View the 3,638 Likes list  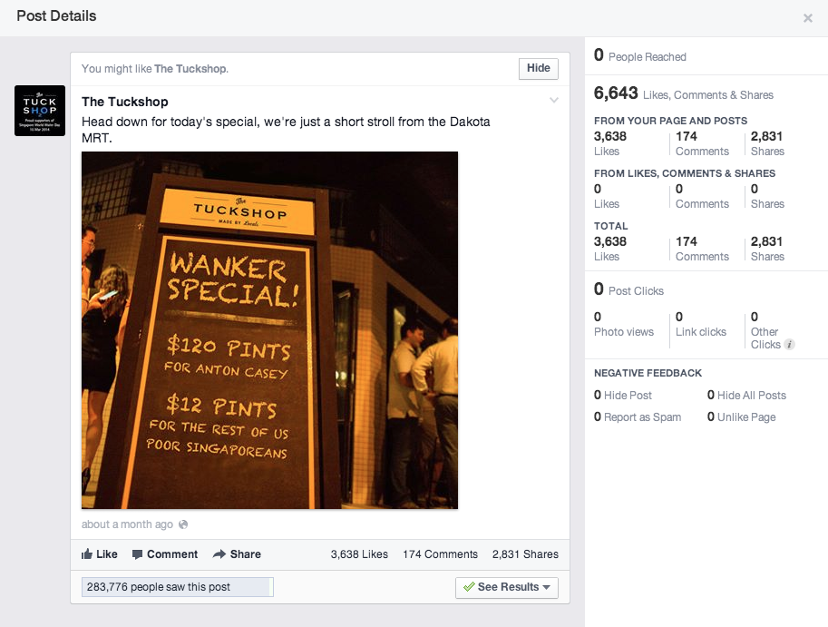click(359, 554)
